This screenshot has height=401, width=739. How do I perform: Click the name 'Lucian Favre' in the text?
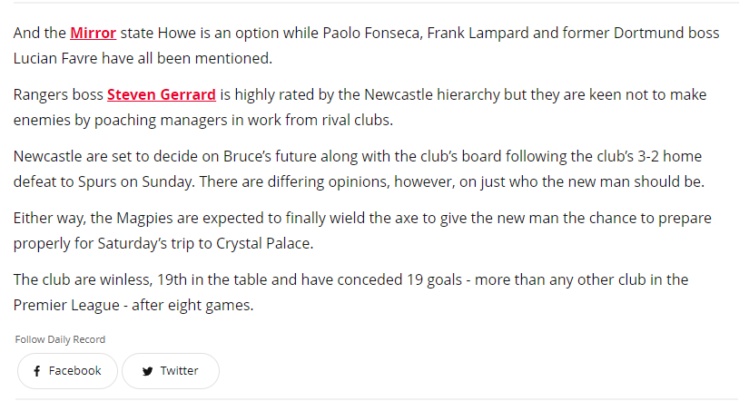click(55, 58)
